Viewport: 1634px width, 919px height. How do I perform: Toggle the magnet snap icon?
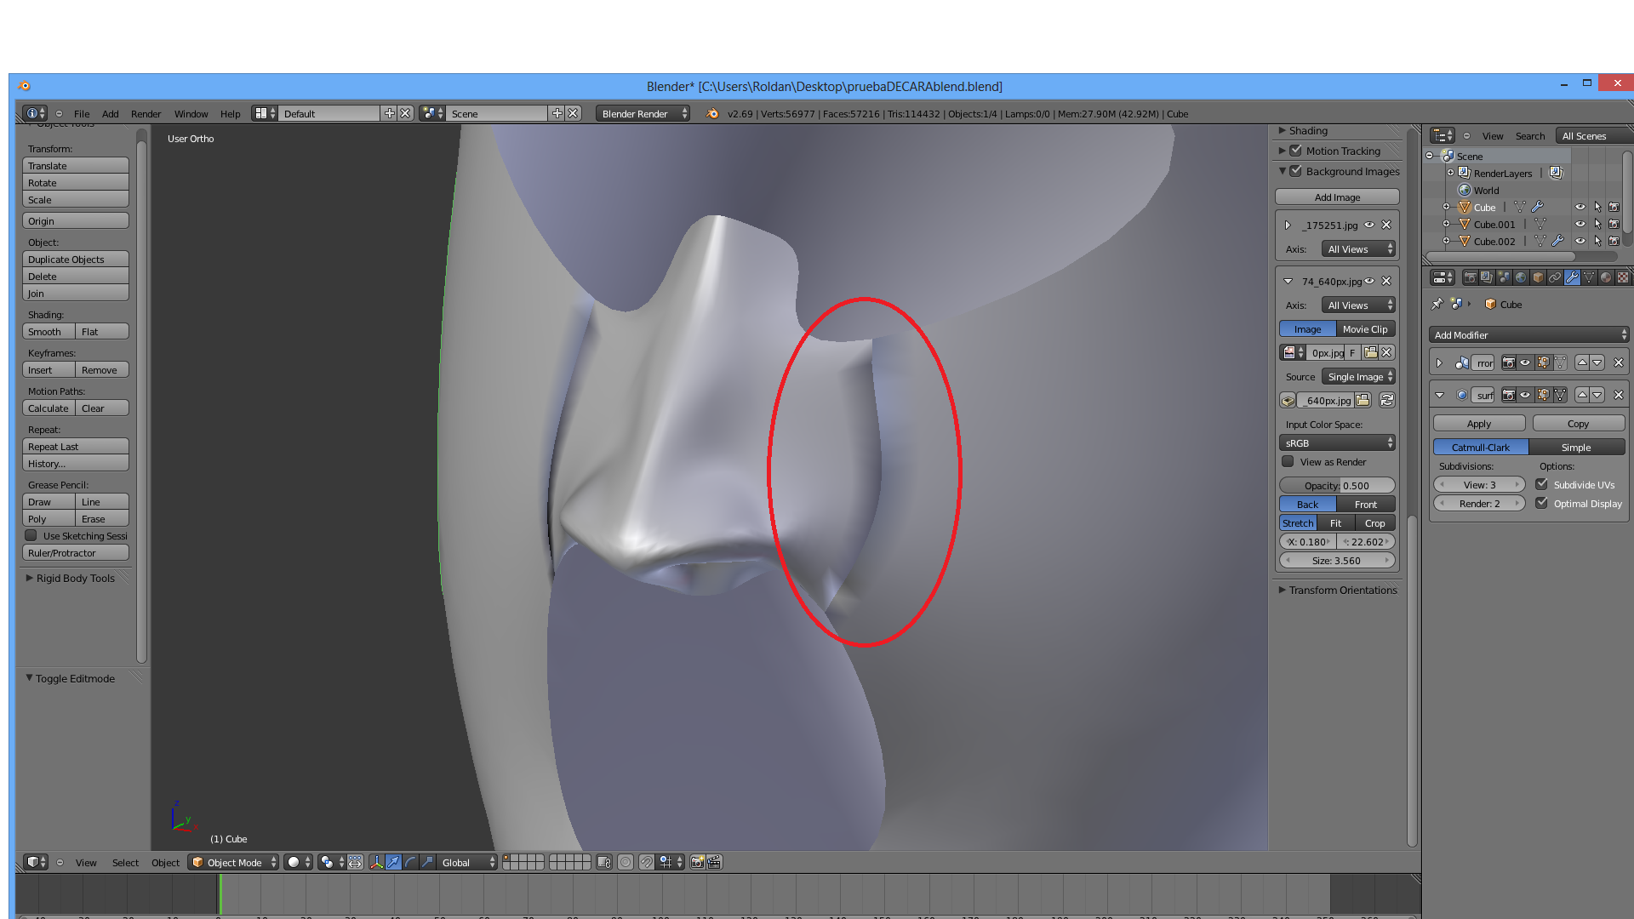tap(647, 862)
